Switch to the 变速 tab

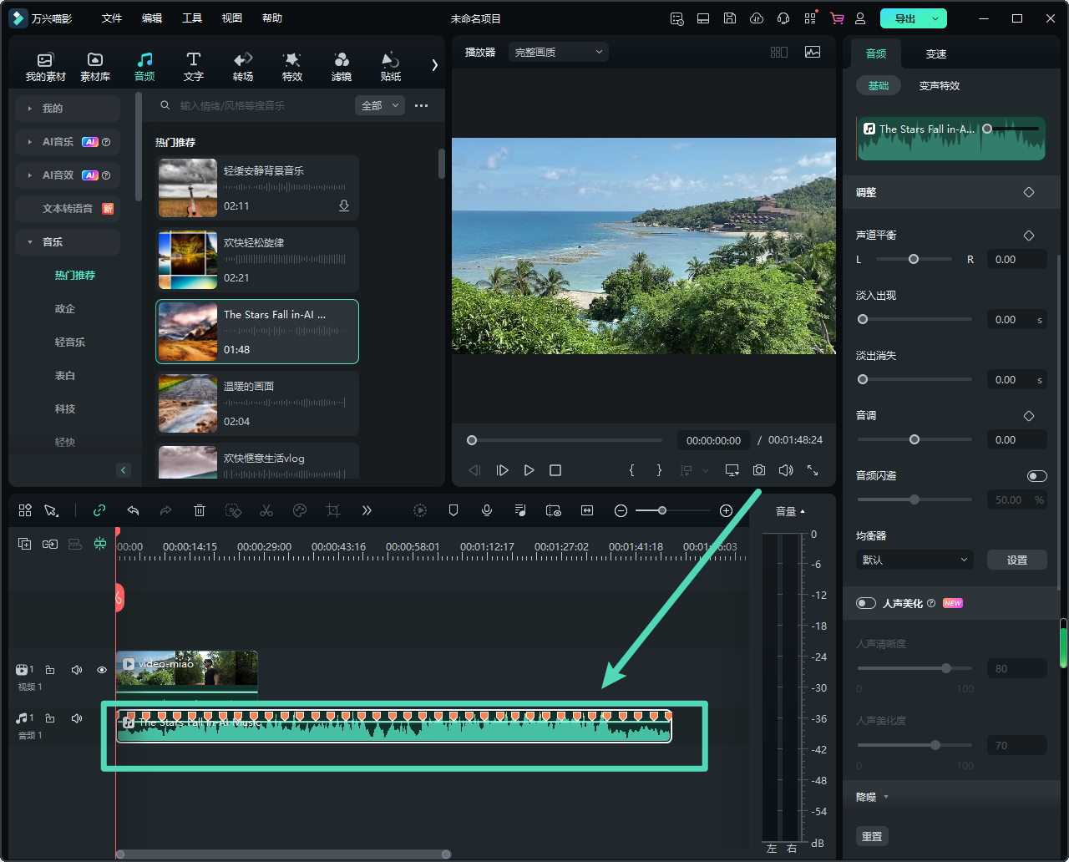(x=935, y=53)
